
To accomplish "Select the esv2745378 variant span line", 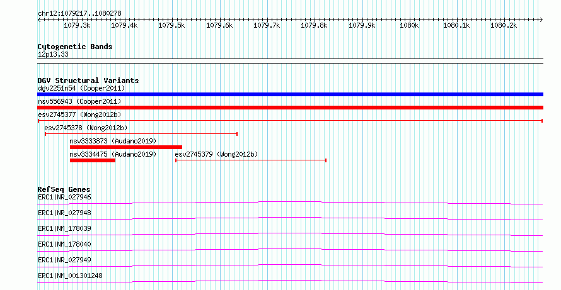I will coord(141,134).
